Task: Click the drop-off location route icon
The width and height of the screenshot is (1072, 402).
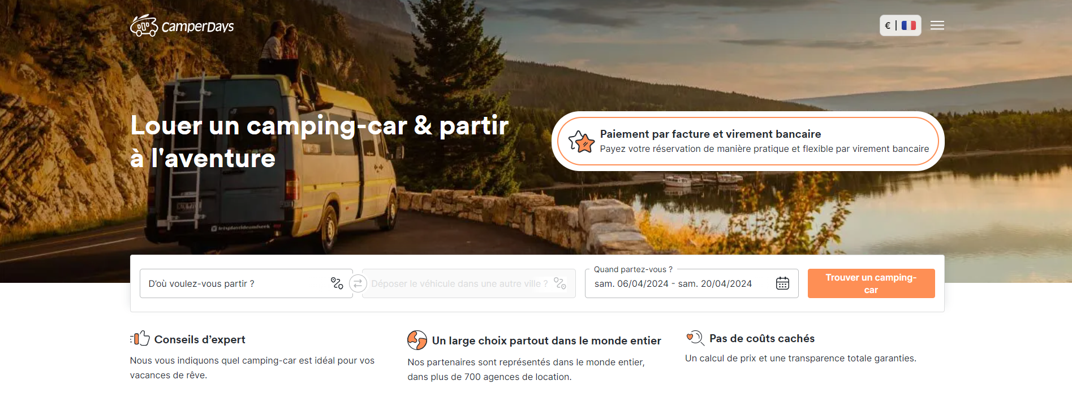Action: pyautogui.click(x=560, y=283)
